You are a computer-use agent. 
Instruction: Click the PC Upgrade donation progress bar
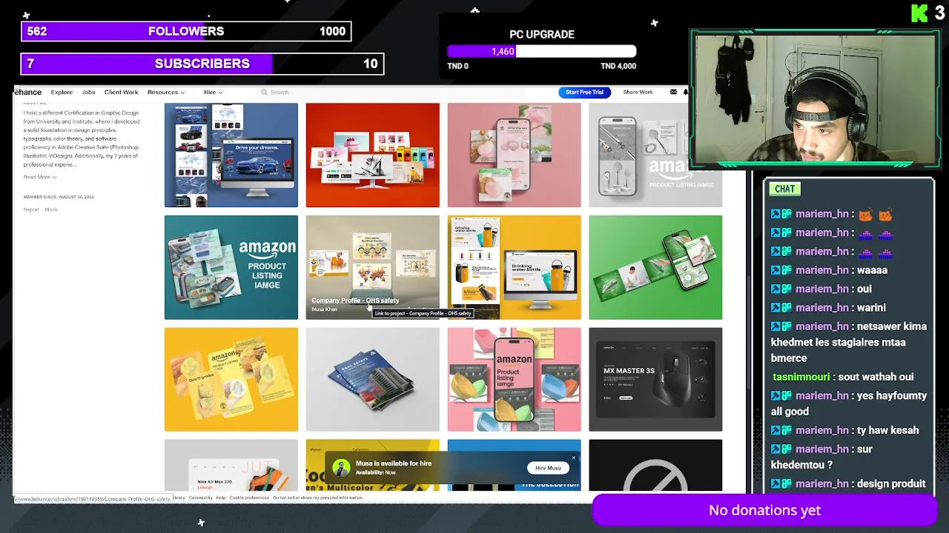[541, 51]
